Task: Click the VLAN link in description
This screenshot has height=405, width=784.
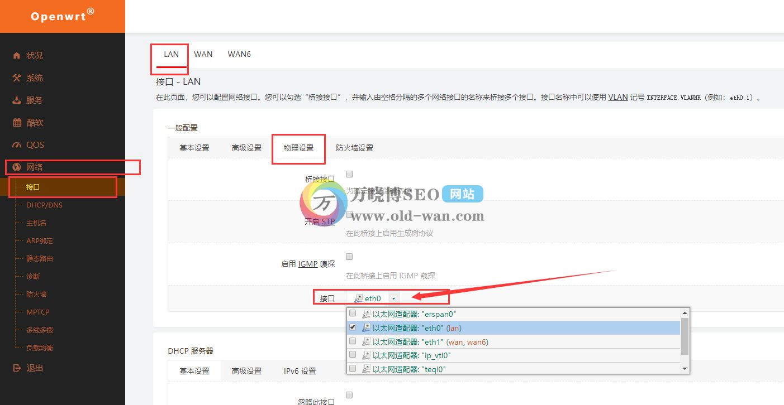Action: pos(618,97)
